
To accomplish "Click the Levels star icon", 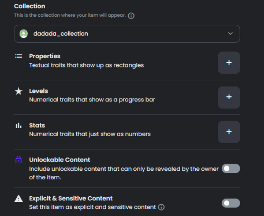I will tap(18, 91).
